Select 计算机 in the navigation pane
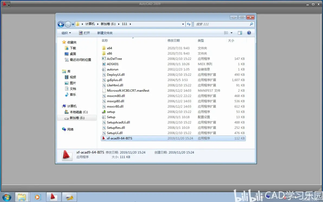 point(69,106)
